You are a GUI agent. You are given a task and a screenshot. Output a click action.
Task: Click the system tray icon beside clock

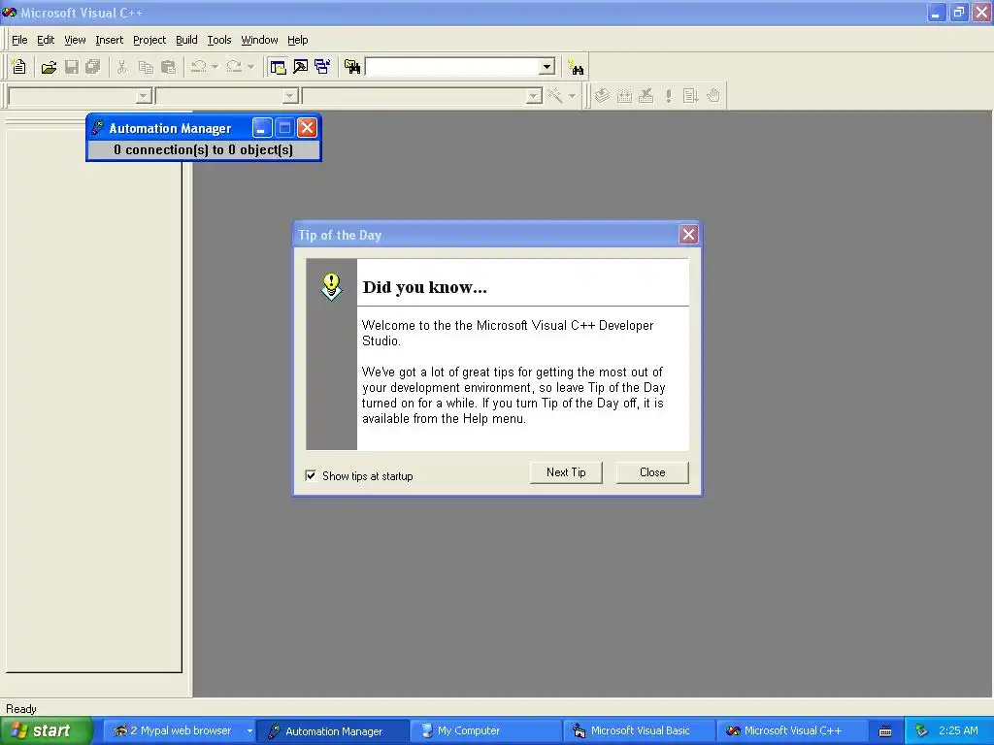click(921, 731)
